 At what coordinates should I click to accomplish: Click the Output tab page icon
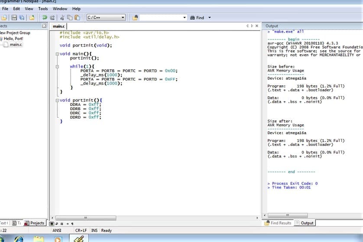pos(297,223)
